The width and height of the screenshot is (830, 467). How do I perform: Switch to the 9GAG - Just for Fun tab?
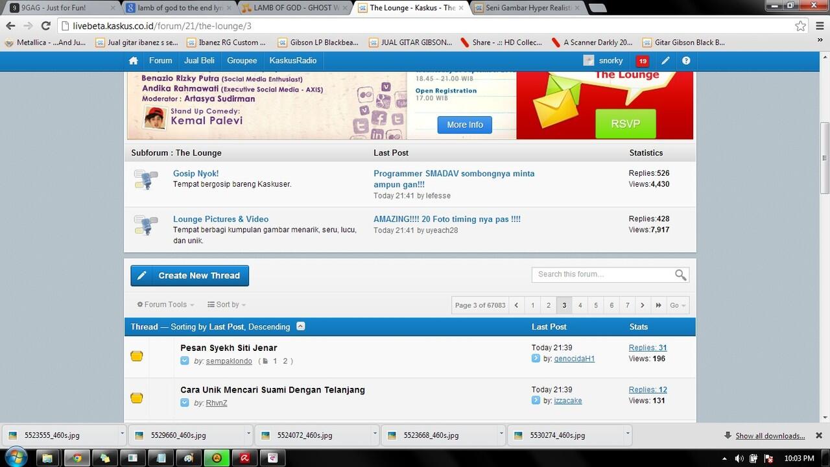click(62, 8)
